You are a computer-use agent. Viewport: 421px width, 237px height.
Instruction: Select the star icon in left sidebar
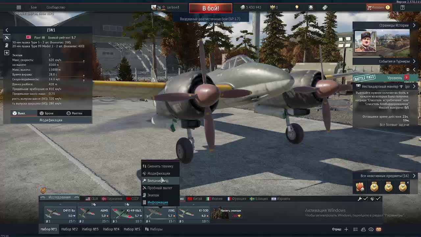[7, 53]
